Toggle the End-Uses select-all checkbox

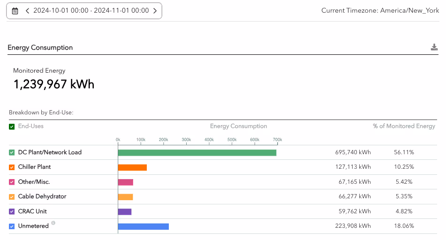pos(12,127)
